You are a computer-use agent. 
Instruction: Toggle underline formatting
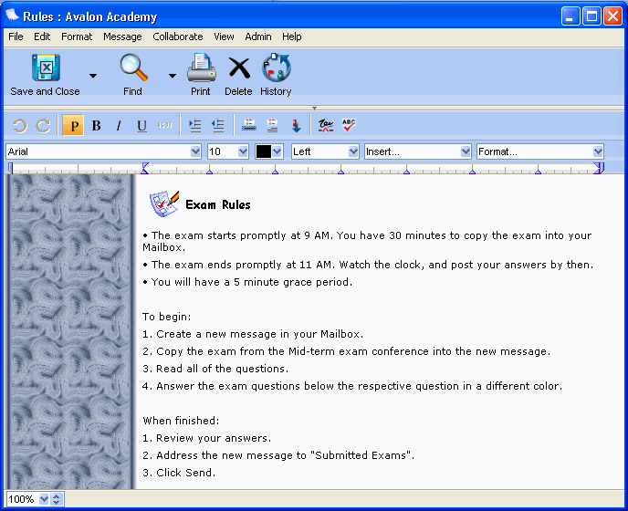141,126
